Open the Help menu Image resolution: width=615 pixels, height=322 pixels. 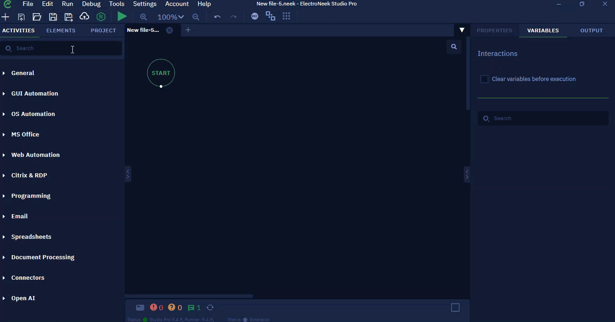coord(204,4)
